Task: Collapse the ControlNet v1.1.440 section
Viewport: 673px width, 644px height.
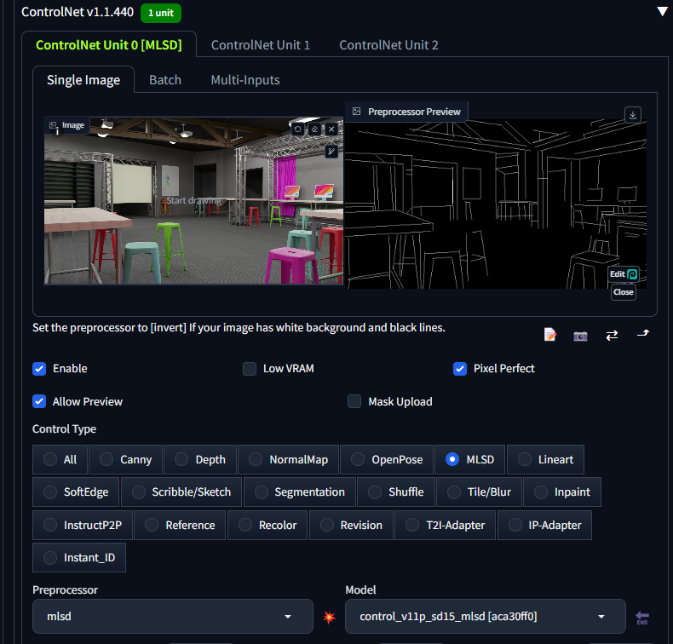Action: [x=662, y=12]
